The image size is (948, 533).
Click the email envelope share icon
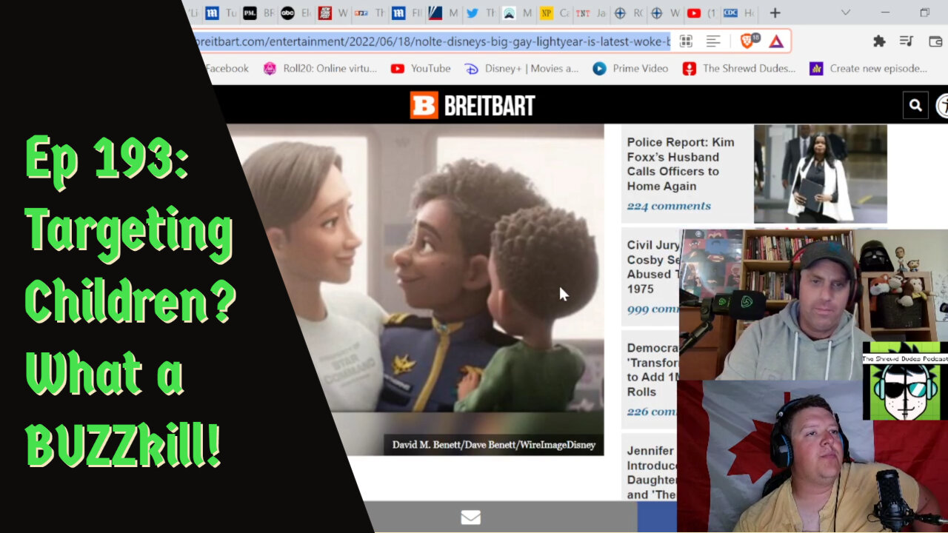coord(471,517)
